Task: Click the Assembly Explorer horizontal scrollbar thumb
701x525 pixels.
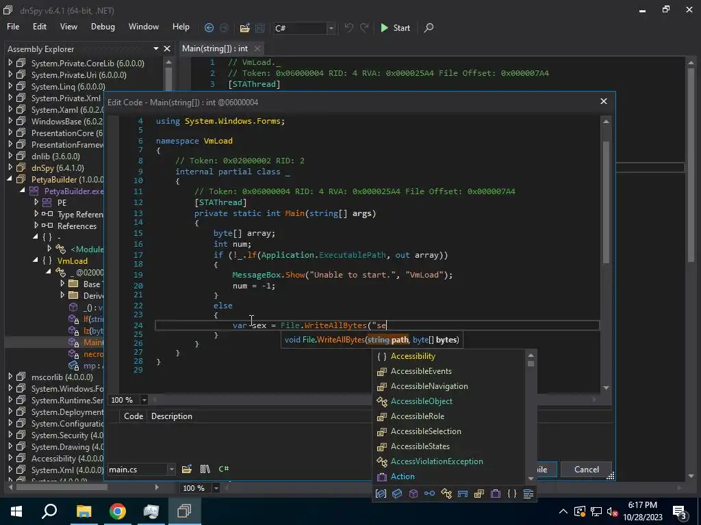Action: (62, 487)
